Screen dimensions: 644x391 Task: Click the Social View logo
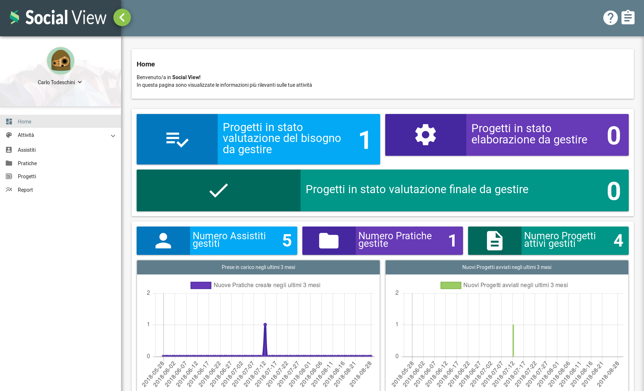point(58,17)
